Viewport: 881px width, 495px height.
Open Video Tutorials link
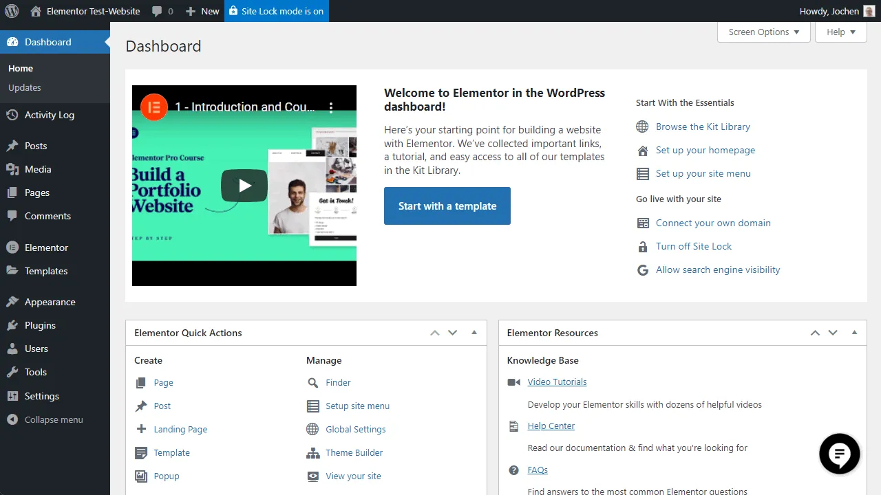557,382
